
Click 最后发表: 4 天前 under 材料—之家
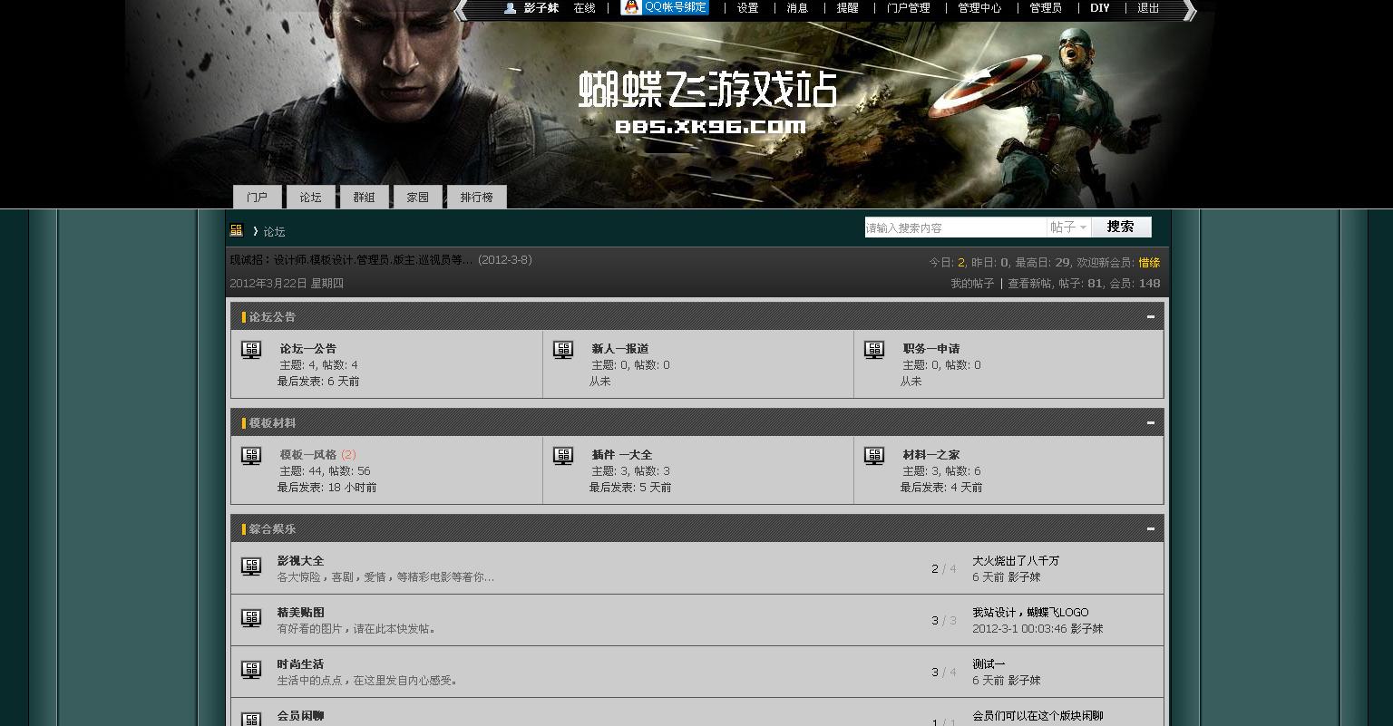pos(941,488)
